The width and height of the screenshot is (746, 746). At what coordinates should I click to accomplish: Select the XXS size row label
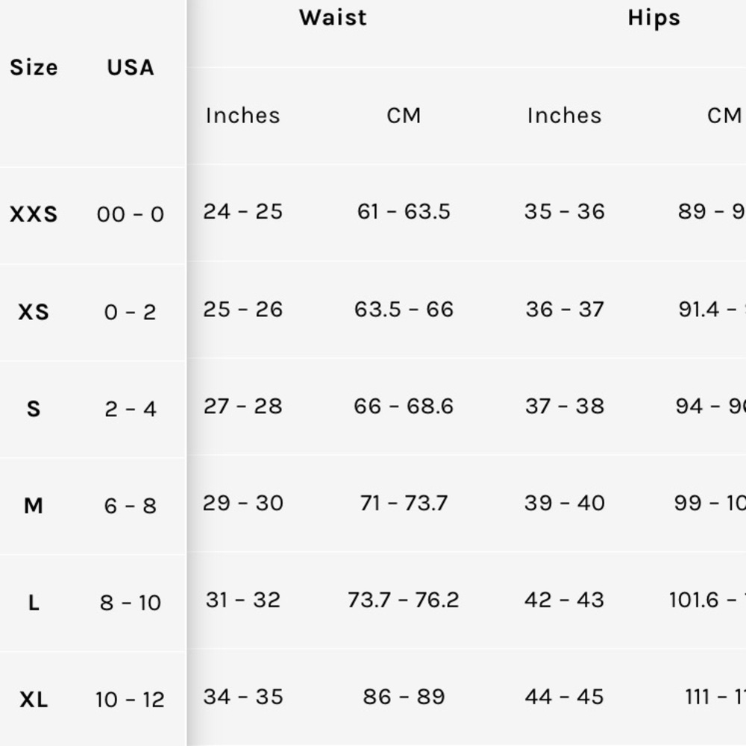coord(34,215)
